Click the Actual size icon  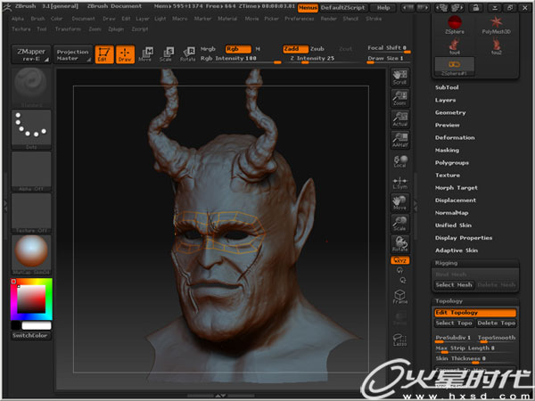tap(399, 119)
